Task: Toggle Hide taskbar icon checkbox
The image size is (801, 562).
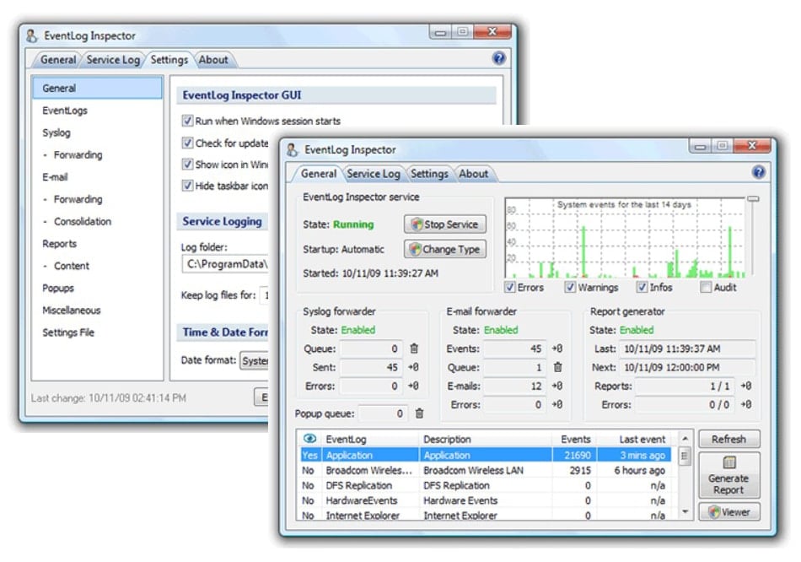Action: [187, 186]
